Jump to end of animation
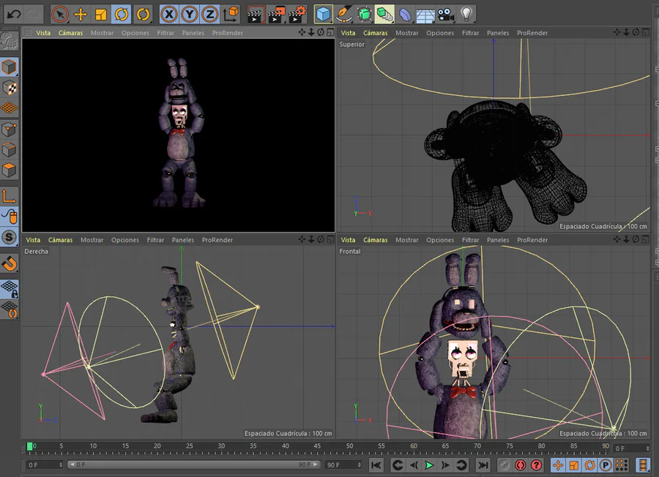 (x=483, y=465)
